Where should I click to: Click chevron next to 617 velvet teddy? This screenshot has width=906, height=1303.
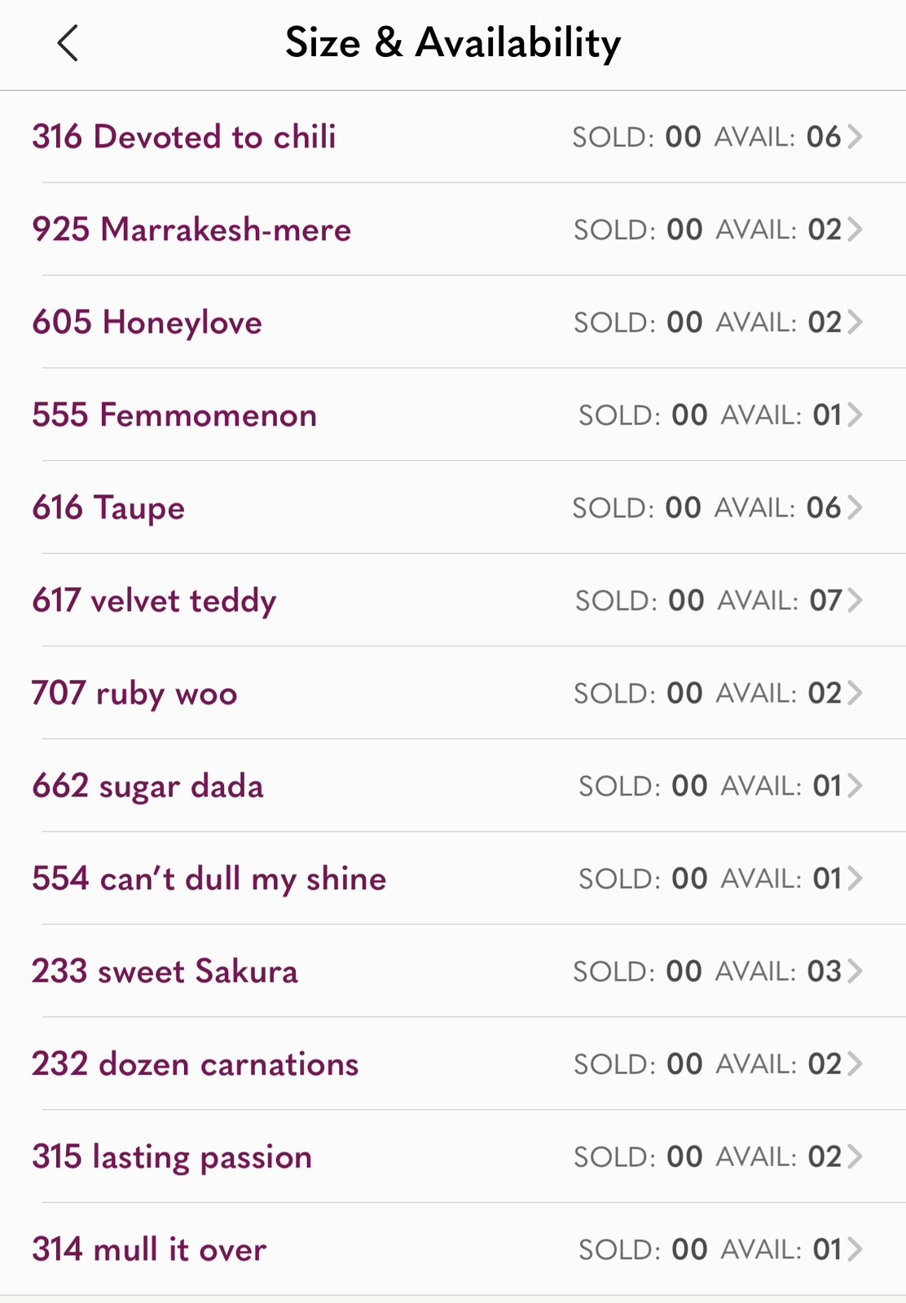(854, 601)
